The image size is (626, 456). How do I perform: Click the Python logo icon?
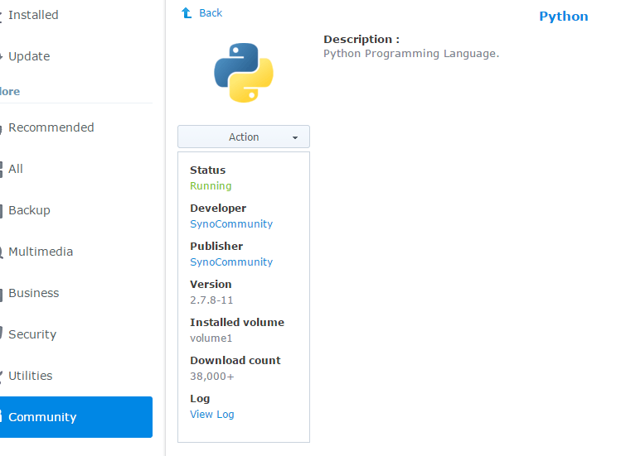click(x=244, y=73)
